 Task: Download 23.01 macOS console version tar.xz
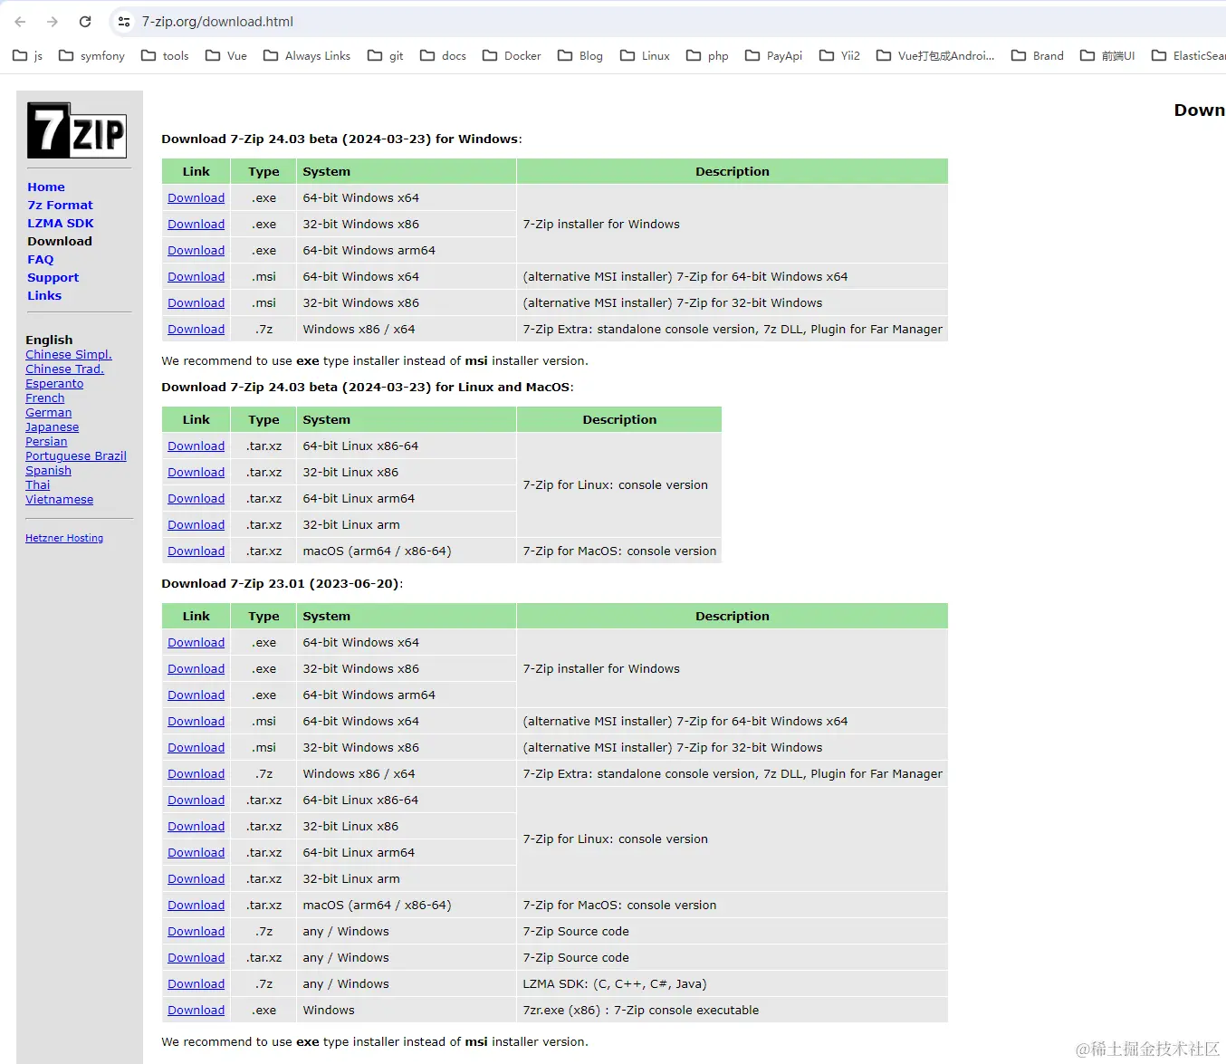click(196, 905)
